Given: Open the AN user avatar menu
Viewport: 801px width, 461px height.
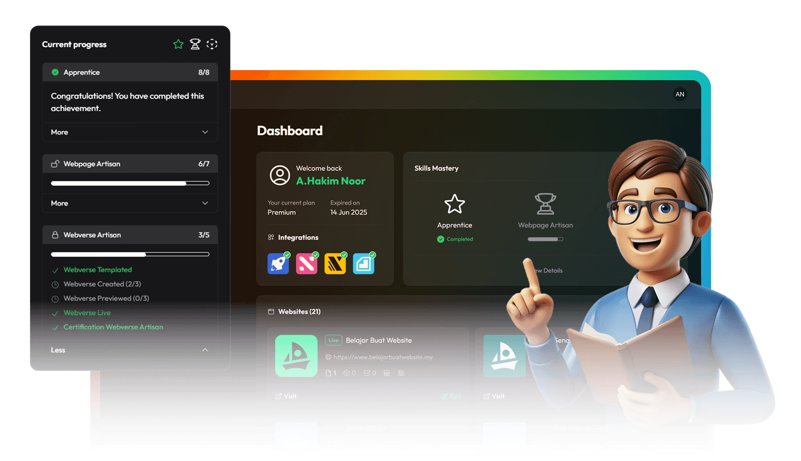Looking at the screenshot, I should (x=680, y=94).
